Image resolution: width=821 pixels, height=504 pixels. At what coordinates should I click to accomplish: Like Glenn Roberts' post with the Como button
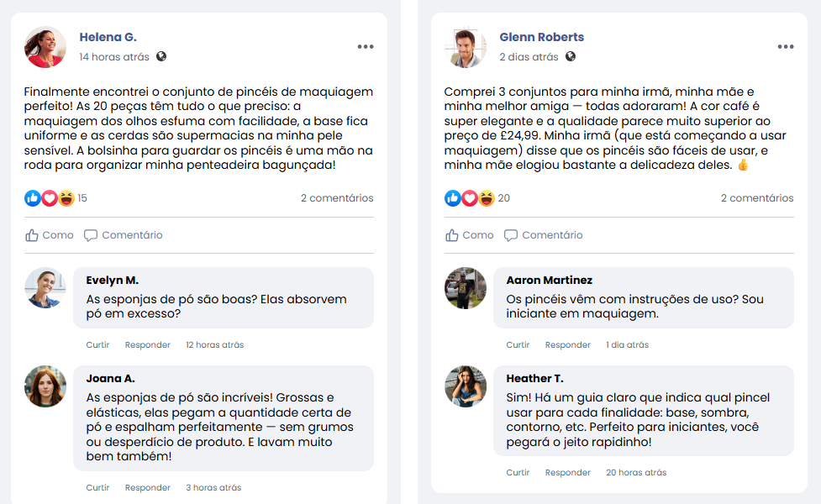click(x=469, y=235)
